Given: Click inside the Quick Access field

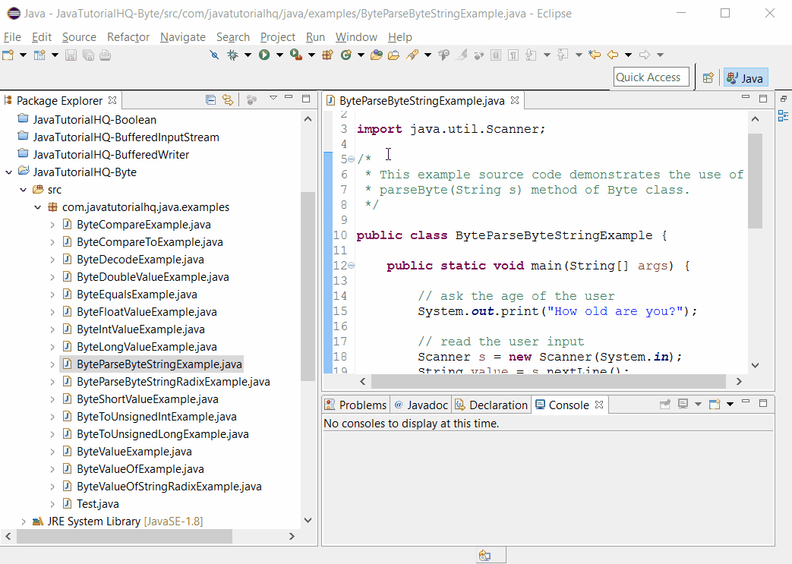Looking at the screenshot, I should click(x=648, y=77).
